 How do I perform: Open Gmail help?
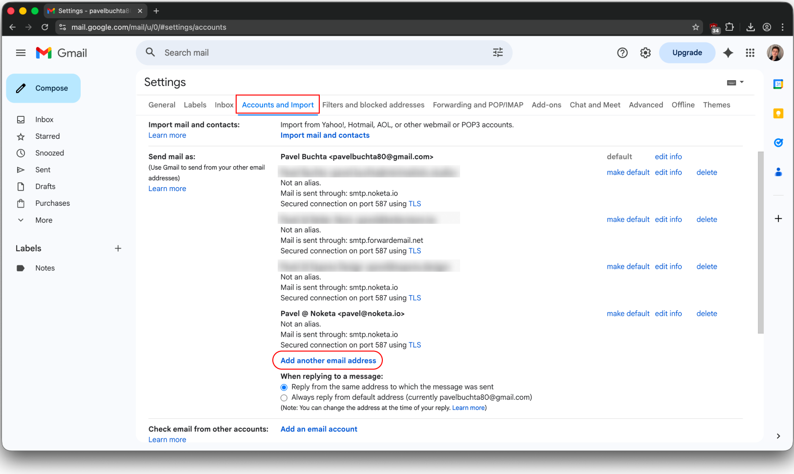622,53
